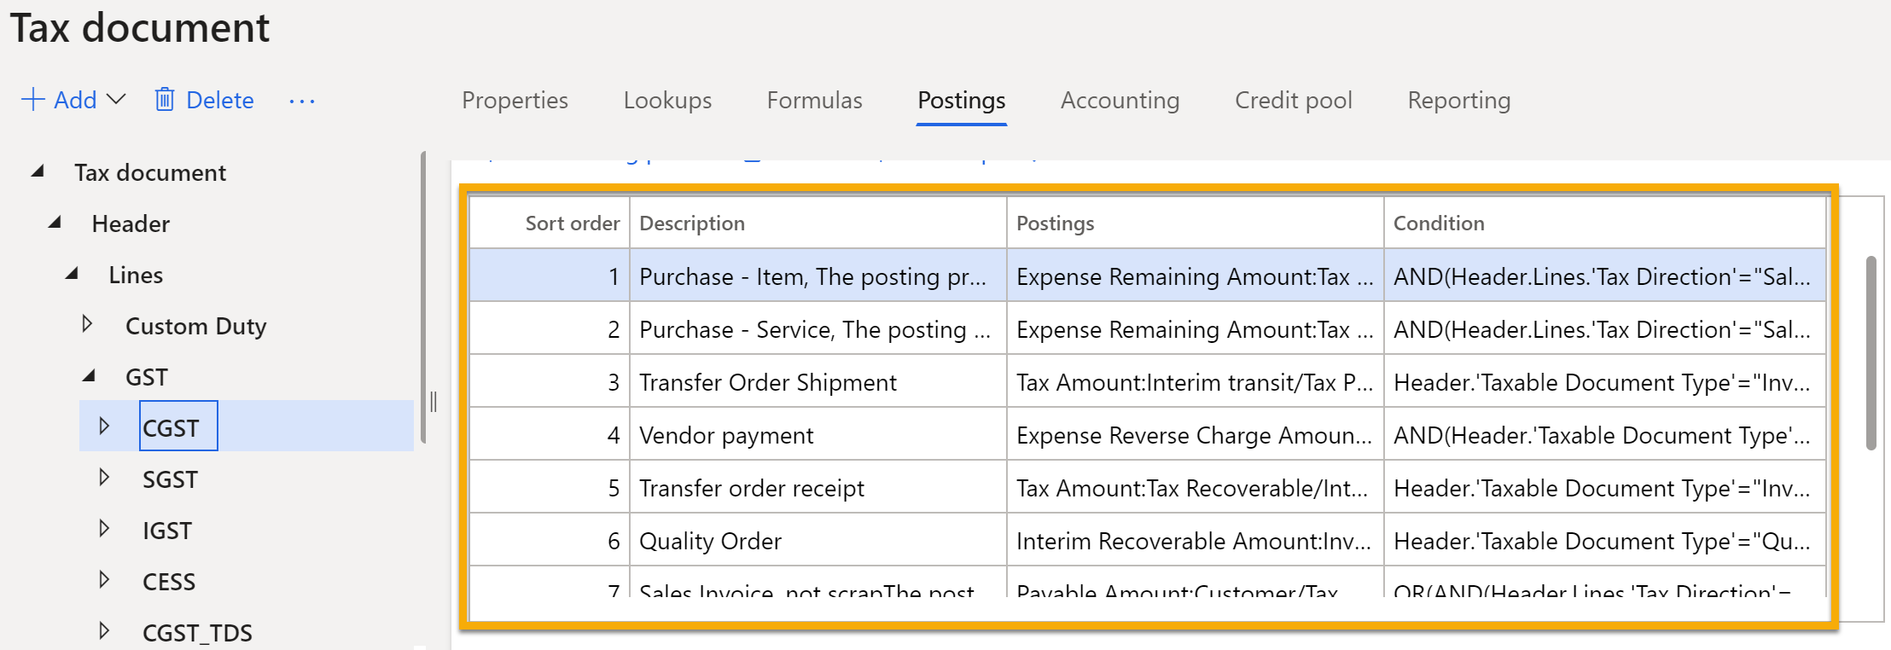Click the Sort order column header
Screen dimensions: 1891x650
pyautogui.click(x=550, y=223)
